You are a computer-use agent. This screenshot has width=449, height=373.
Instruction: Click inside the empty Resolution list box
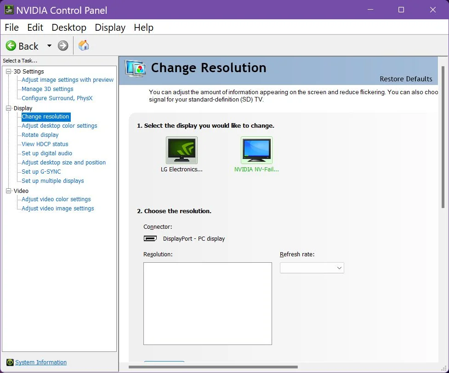pos(208,304)
